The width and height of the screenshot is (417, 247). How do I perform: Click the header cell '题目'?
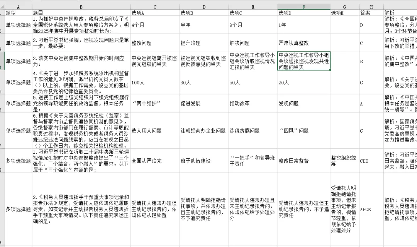[x=81, y=13]
